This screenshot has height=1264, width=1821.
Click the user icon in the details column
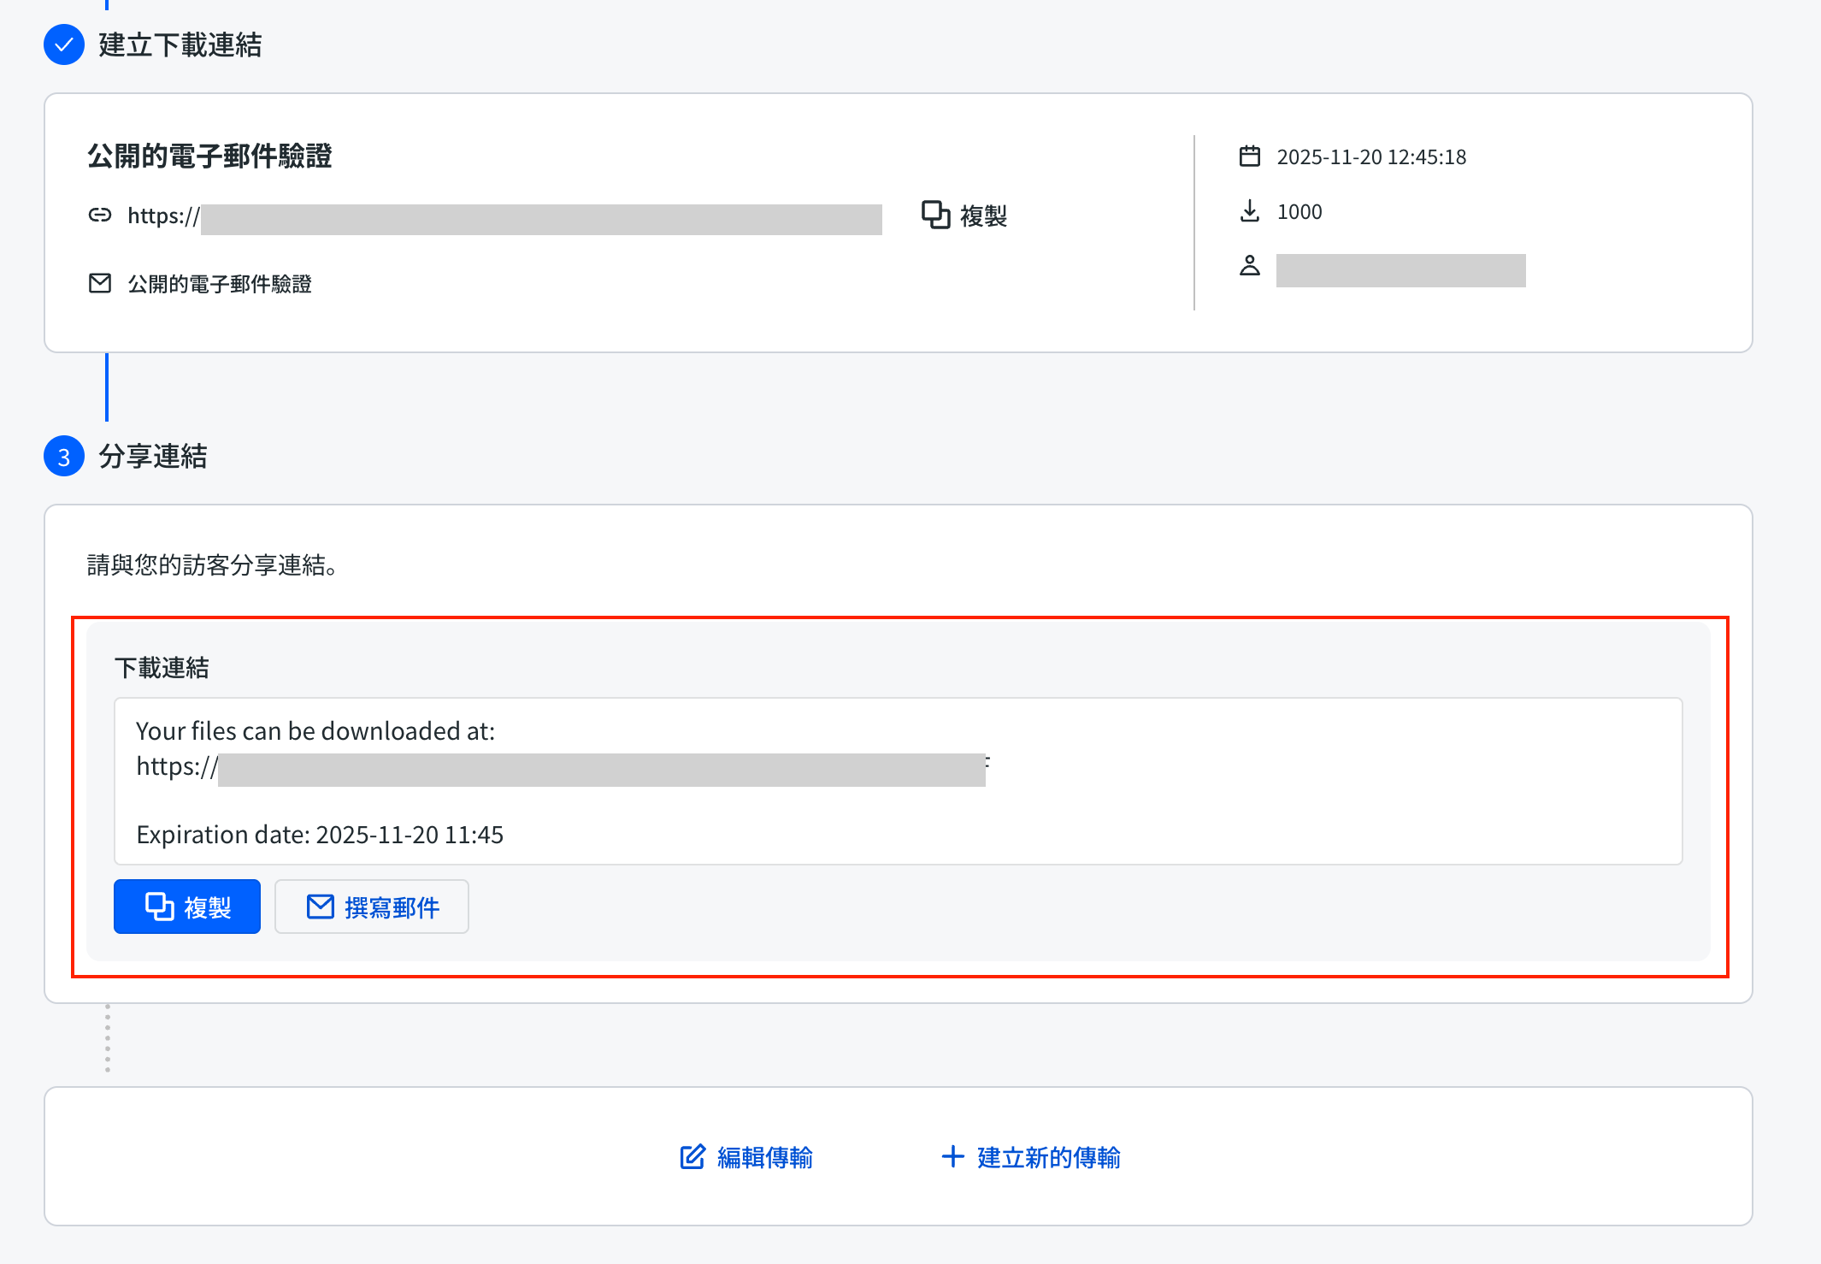(1250, 266)
